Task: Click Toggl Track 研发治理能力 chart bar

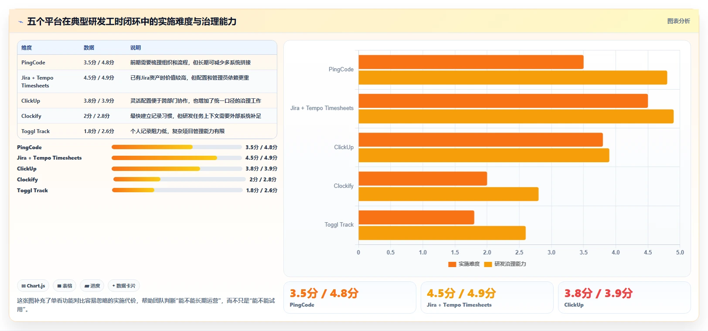Action: pos(442,233)
